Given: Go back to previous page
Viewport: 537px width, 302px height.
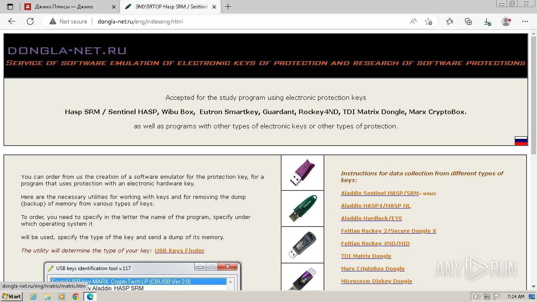Looking at the screenshot, I should coord(12,21).
